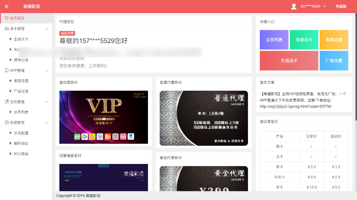This screenshot has width=357, height=200.
Task: Switch to 电脑版 desktop version
Action: (341, 6)
